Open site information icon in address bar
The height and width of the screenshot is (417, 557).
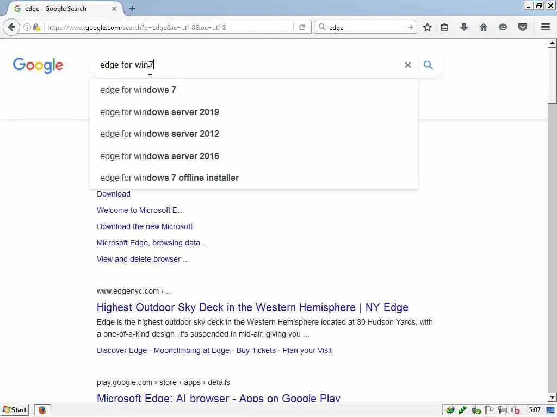pyautogui.click(x=27, y=27)
